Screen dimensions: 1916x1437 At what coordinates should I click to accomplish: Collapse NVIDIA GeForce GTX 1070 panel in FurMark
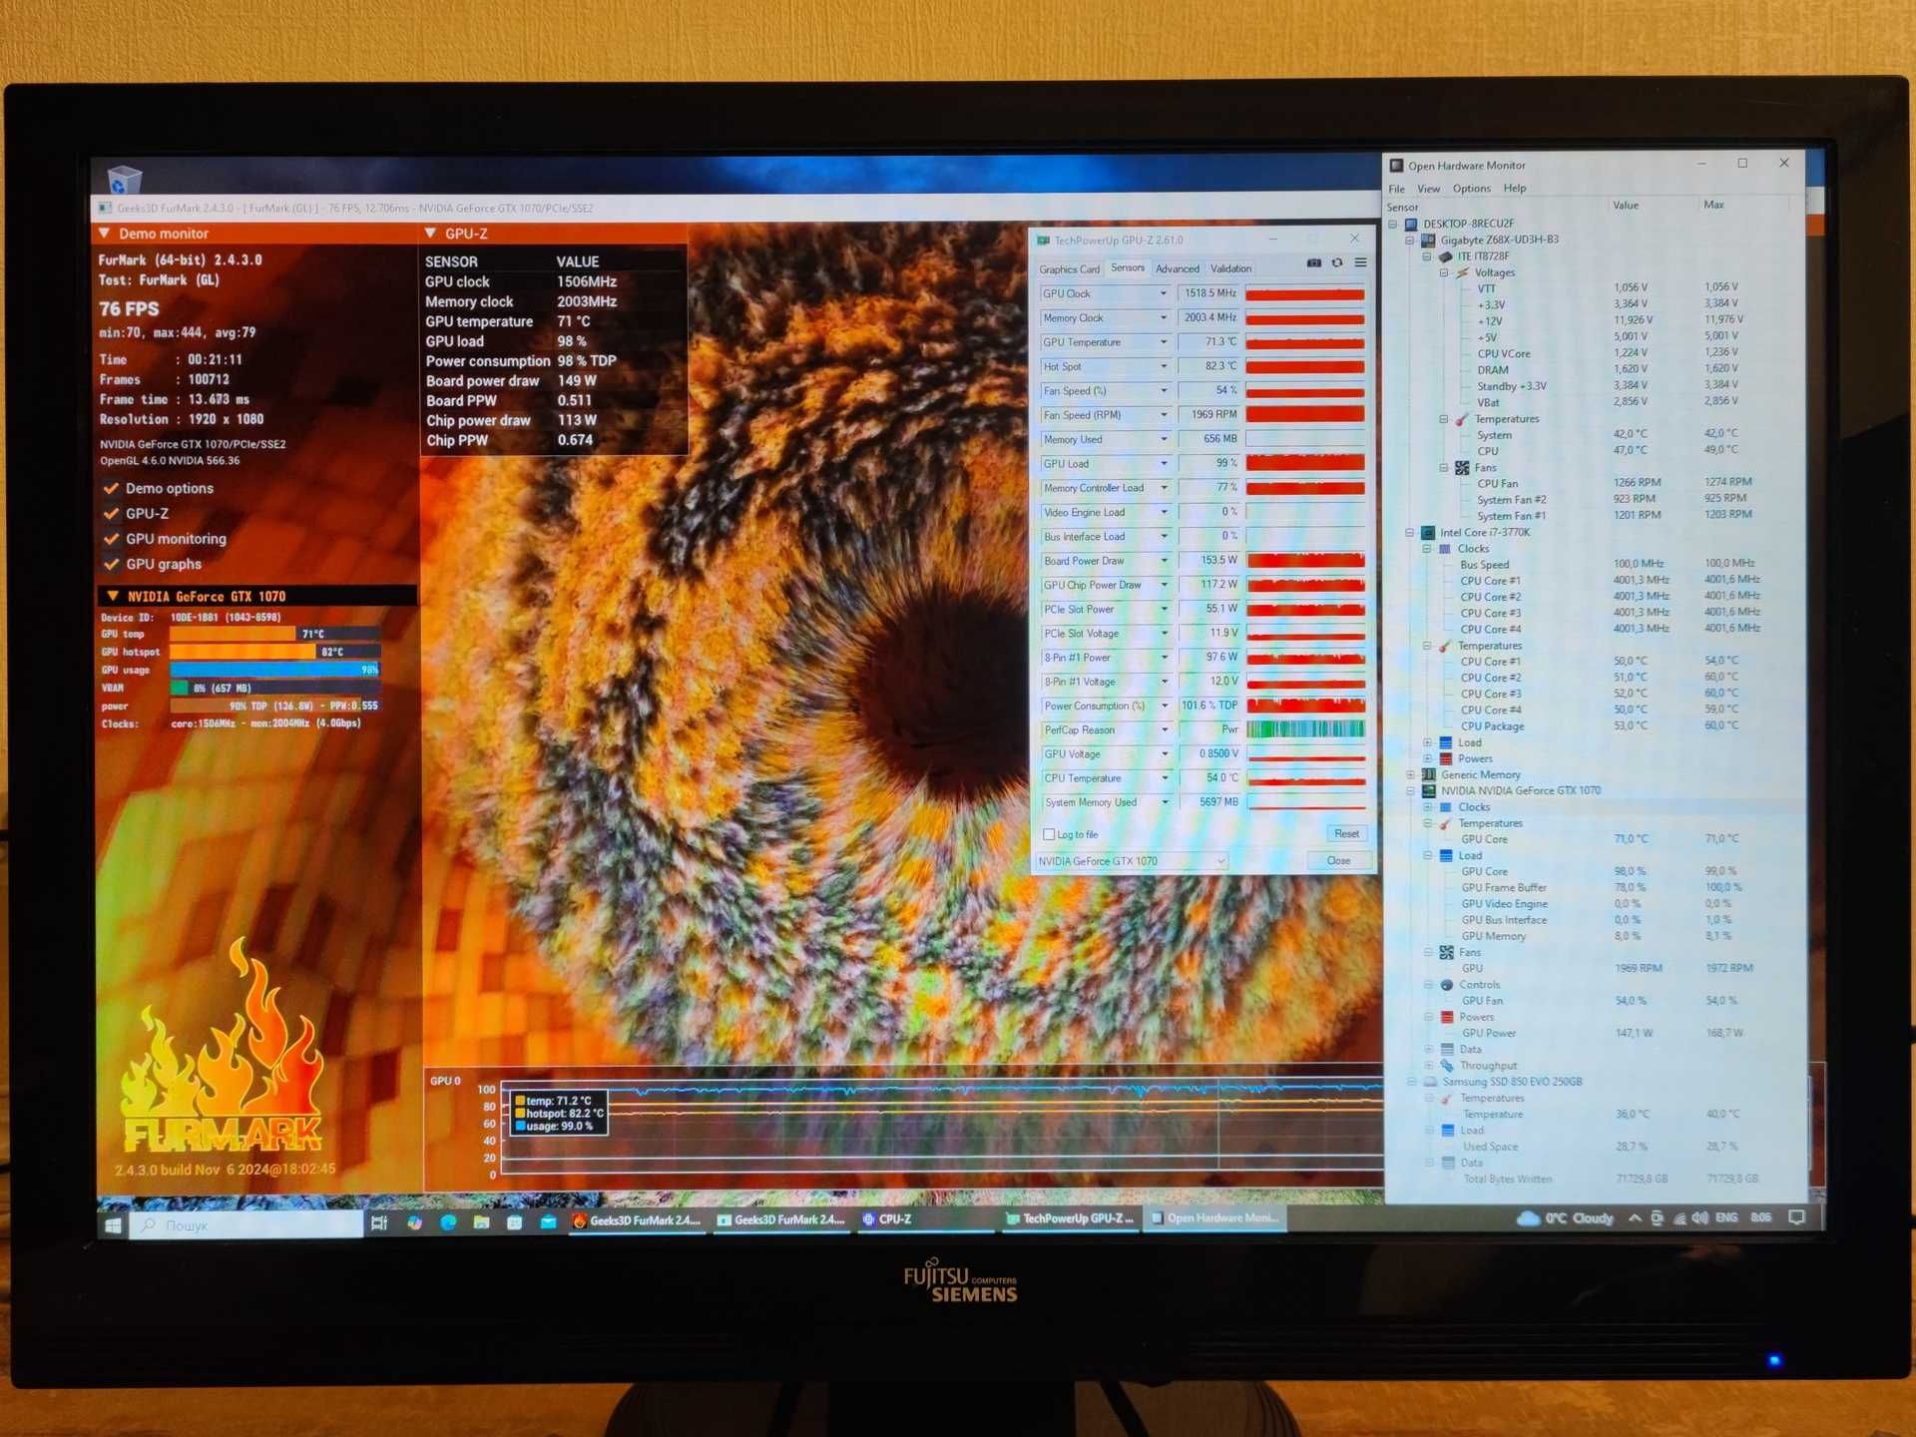pos(113,596)
